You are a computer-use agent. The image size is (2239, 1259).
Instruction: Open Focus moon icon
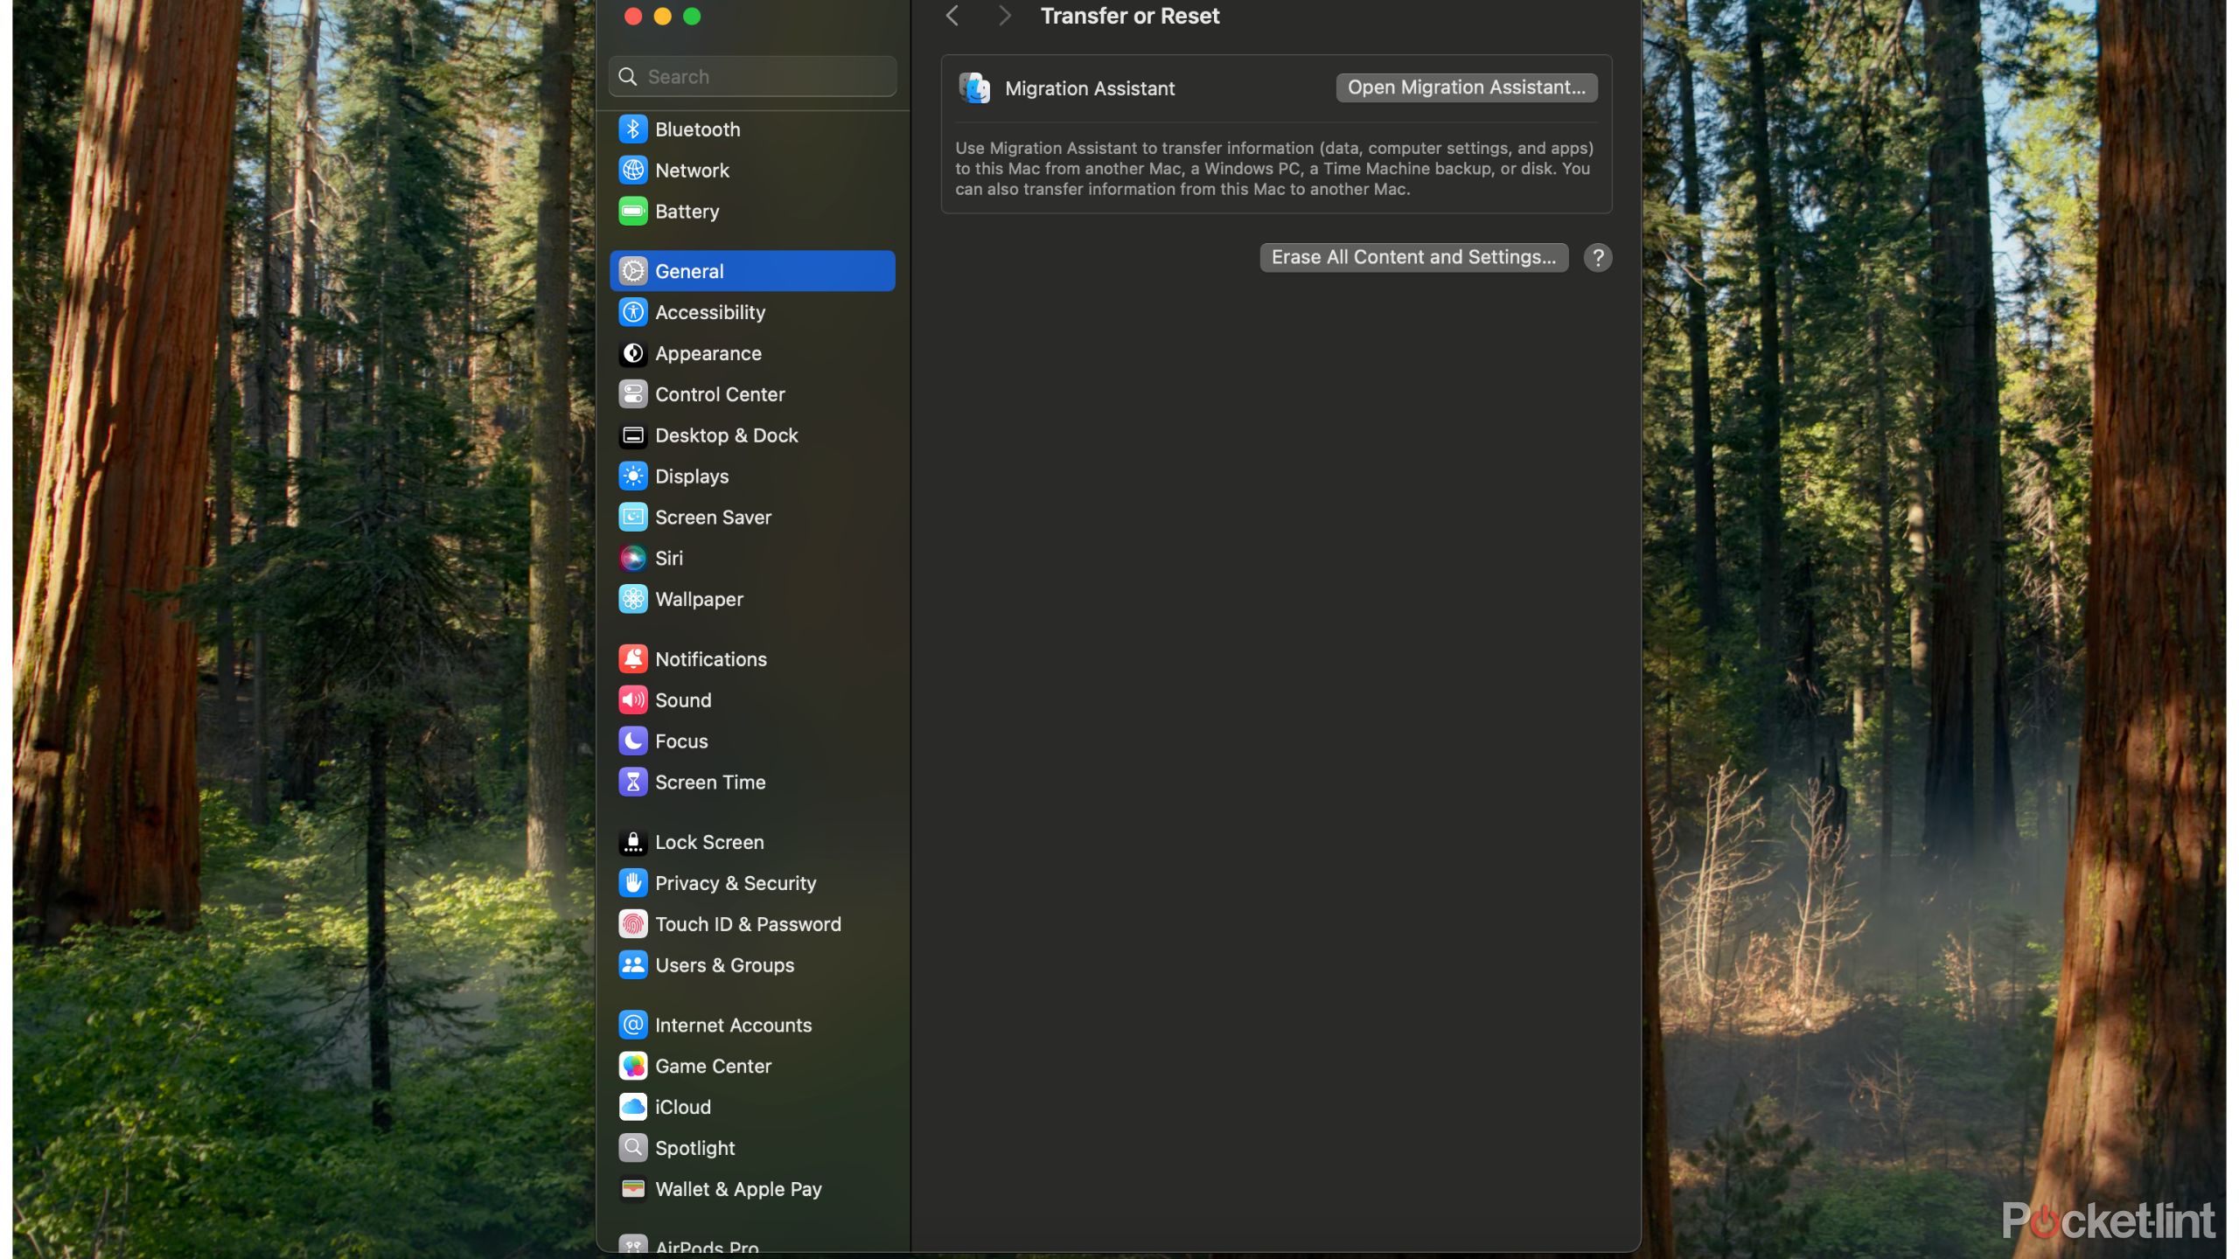tap(633, 741)
